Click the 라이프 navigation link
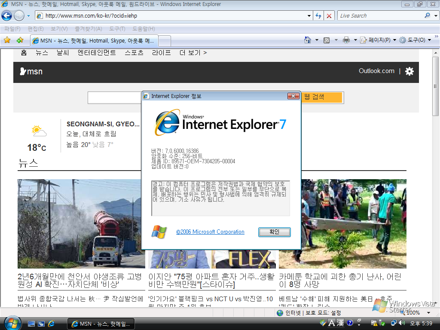Screen dimensions: 440x330 162,52
